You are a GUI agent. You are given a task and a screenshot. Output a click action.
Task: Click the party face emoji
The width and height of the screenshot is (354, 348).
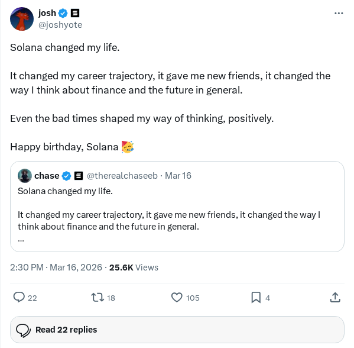click(128, 147)
